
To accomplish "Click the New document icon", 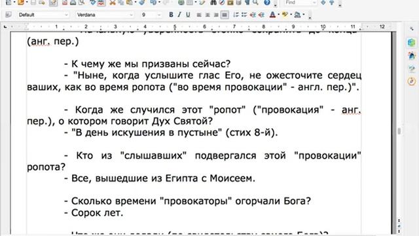I will coord(9,3).
